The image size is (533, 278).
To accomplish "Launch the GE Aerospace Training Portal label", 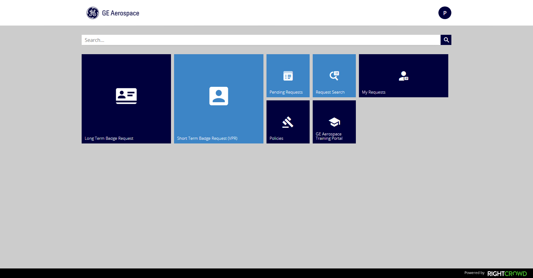I will coord(329,136).
